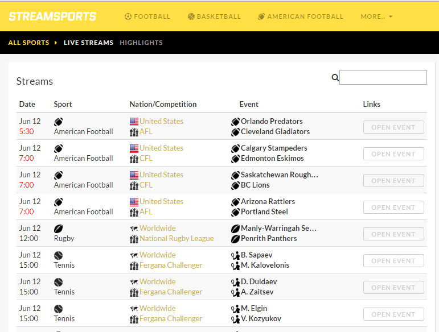Open event for M. Elgin match

pyautogui.click(x=393, y=314)
